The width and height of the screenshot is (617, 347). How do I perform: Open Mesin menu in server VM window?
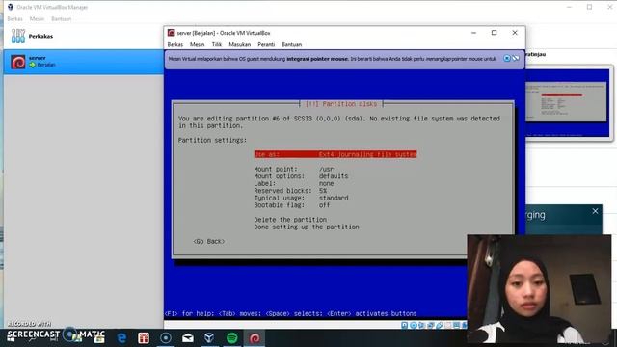coord(197,44)
